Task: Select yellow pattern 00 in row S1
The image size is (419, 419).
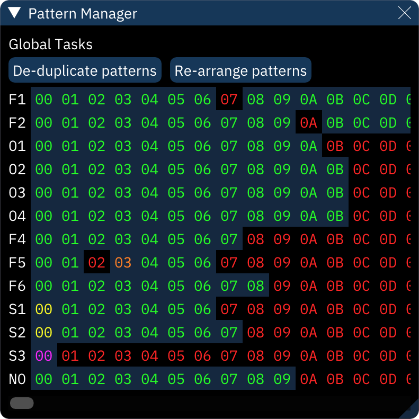Action: point(43,309)
